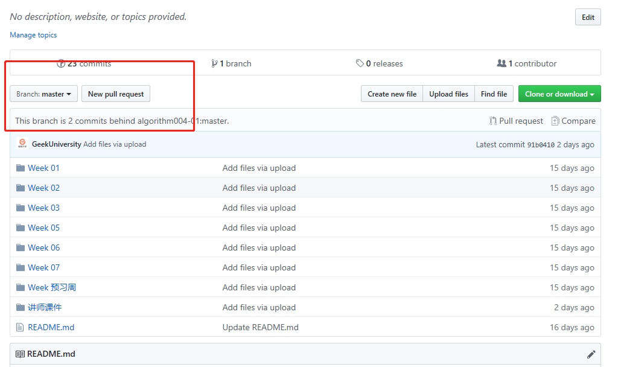
Task: Click the contributors people icon
Action: pyautogui.click(x=501, y=63)
